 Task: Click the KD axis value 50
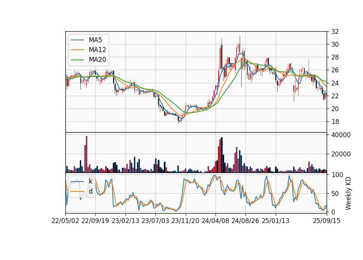coord(335,194)
